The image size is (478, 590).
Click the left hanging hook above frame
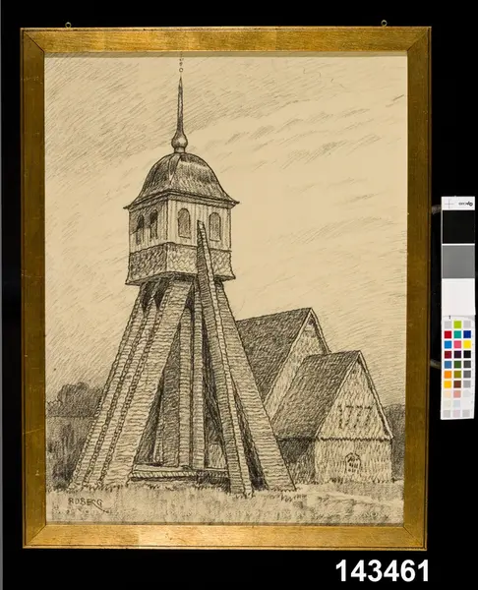pos(68,25)
